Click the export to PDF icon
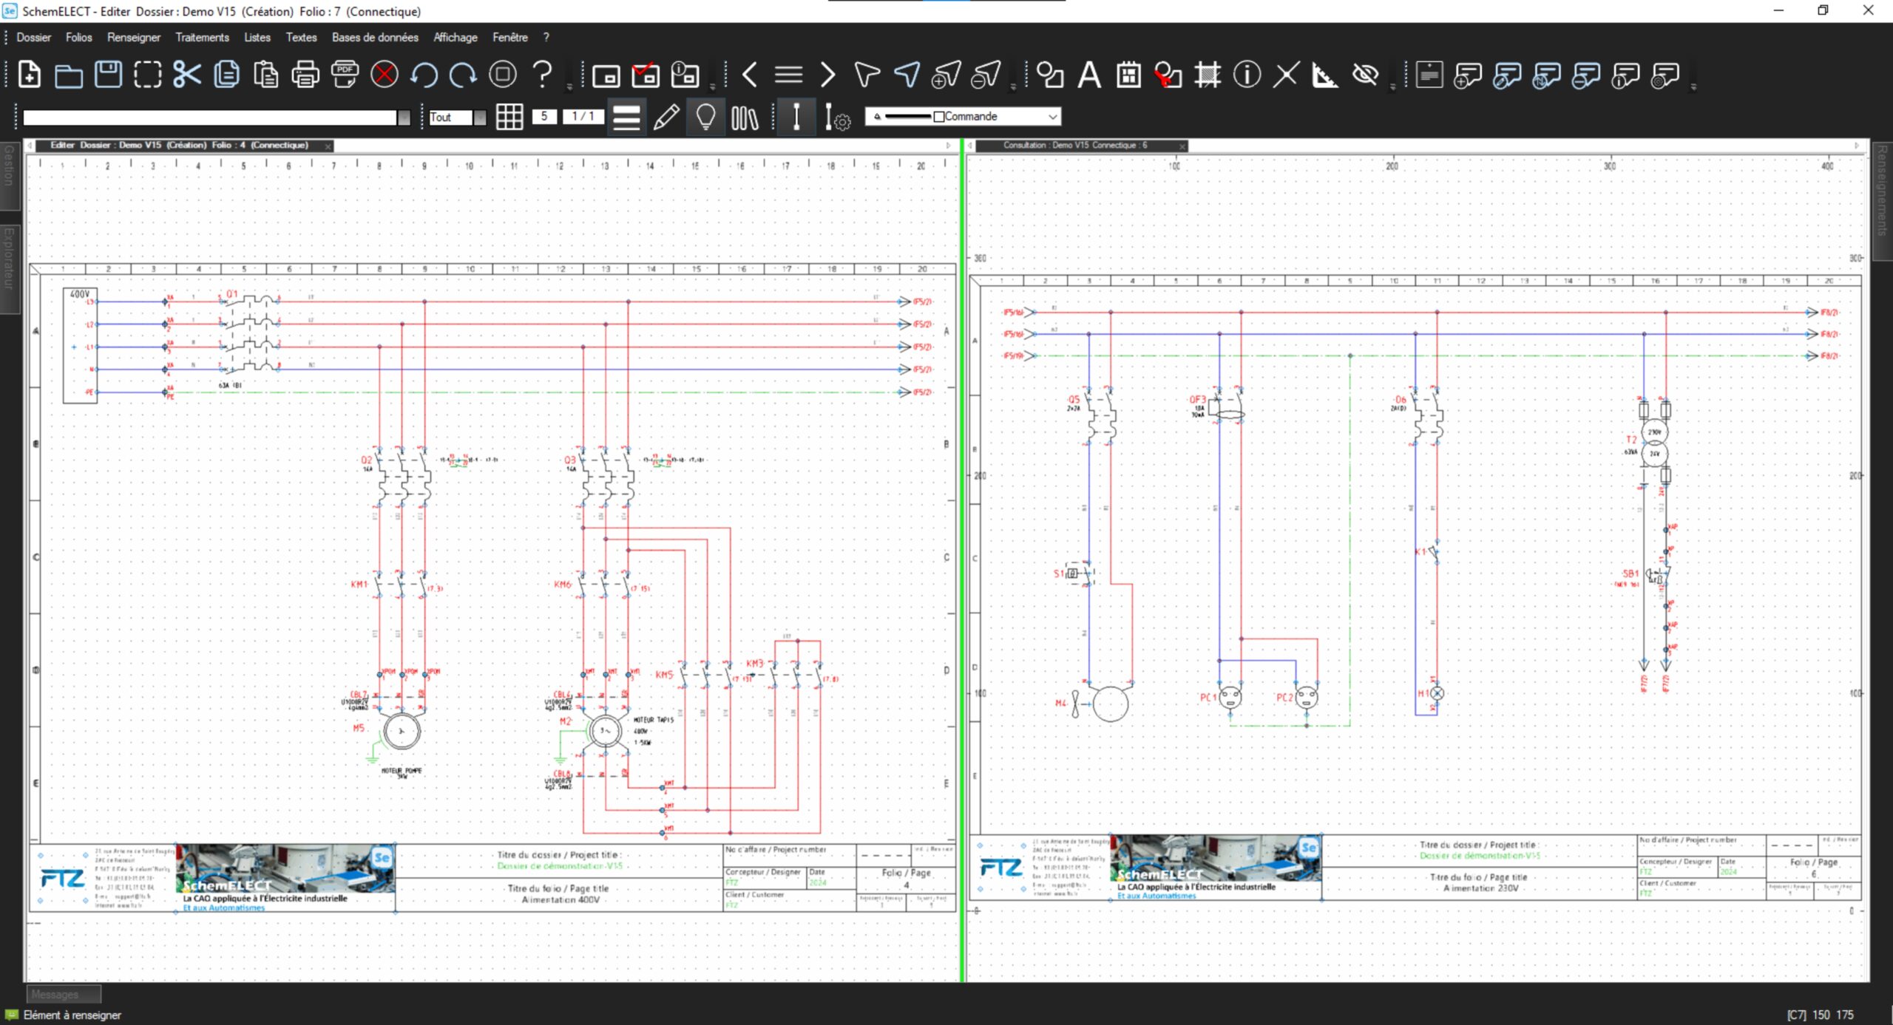1893x1025 pixels. 345,75
